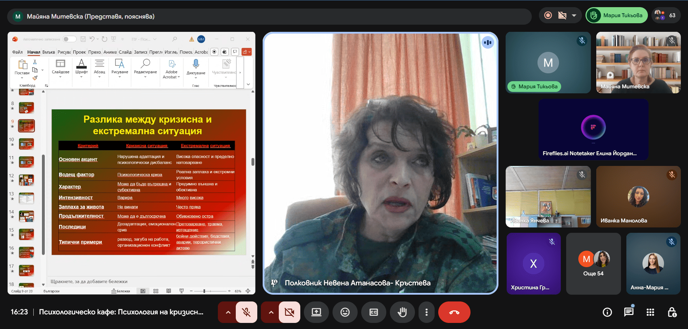Click the red leave call button
The image size is (688, 329).
pos(454,312)
